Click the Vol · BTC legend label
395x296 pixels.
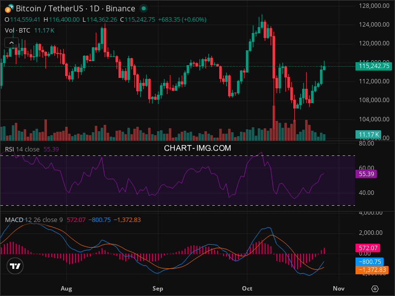click(17, 30)
